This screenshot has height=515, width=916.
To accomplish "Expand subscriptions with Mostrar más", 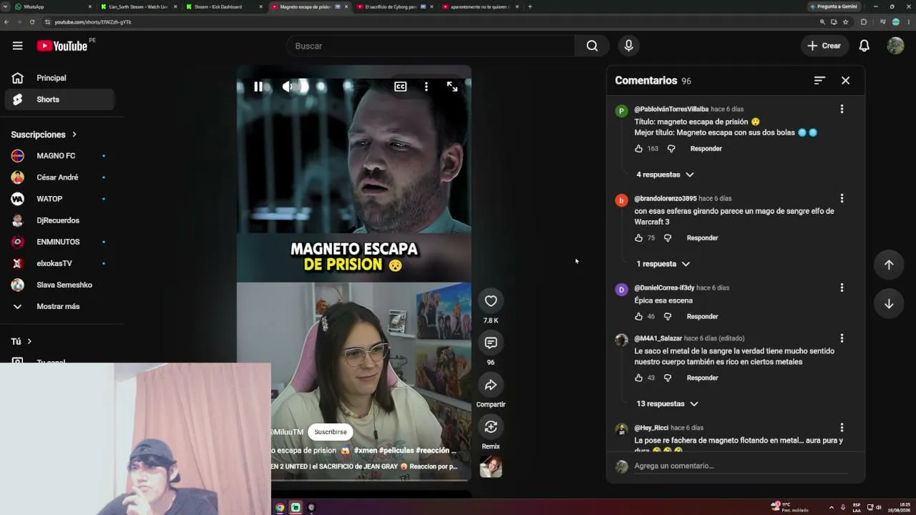I will [59, 306].
